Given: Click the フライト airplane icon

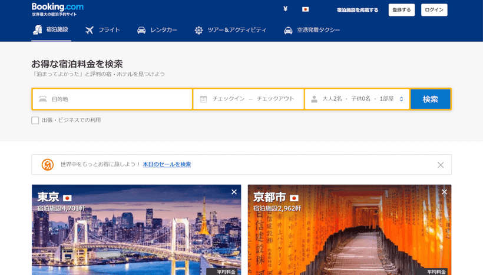Looking at the screenshot, I should tap(90, 30).
